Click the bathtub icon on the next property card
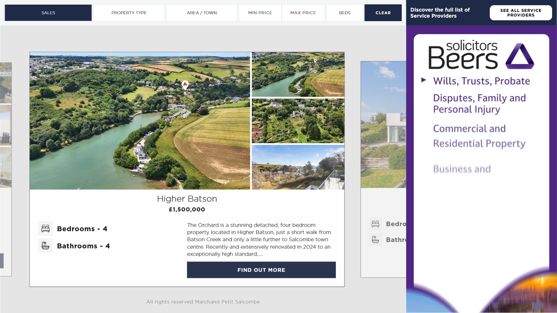 [375, 240]
